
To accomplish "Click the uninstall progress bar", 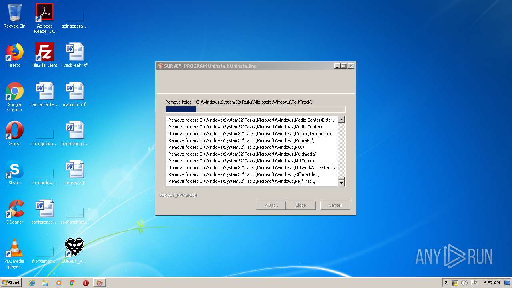I will click(x=255, y=109).
